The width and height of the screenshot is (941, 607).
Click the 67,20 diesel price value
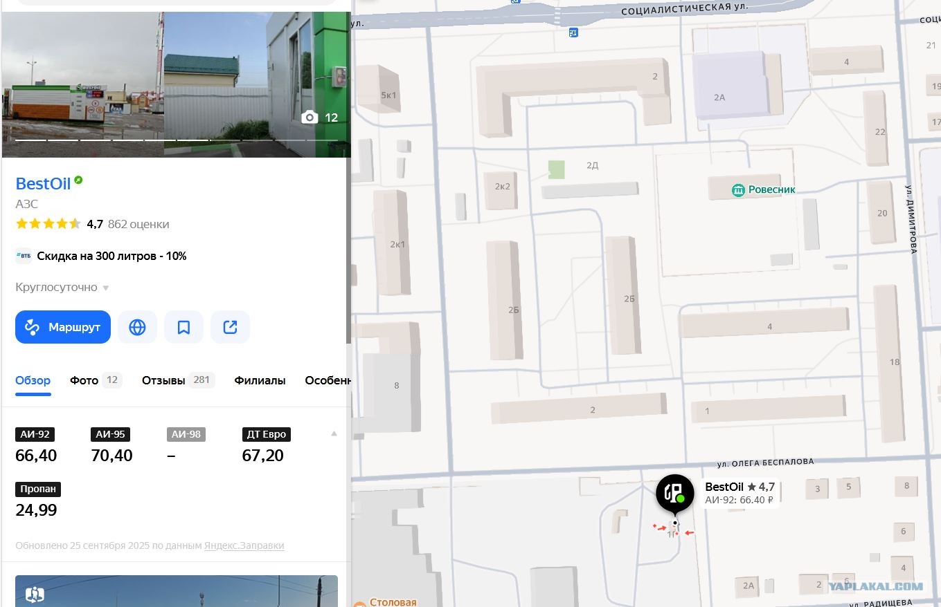[263, 456]
